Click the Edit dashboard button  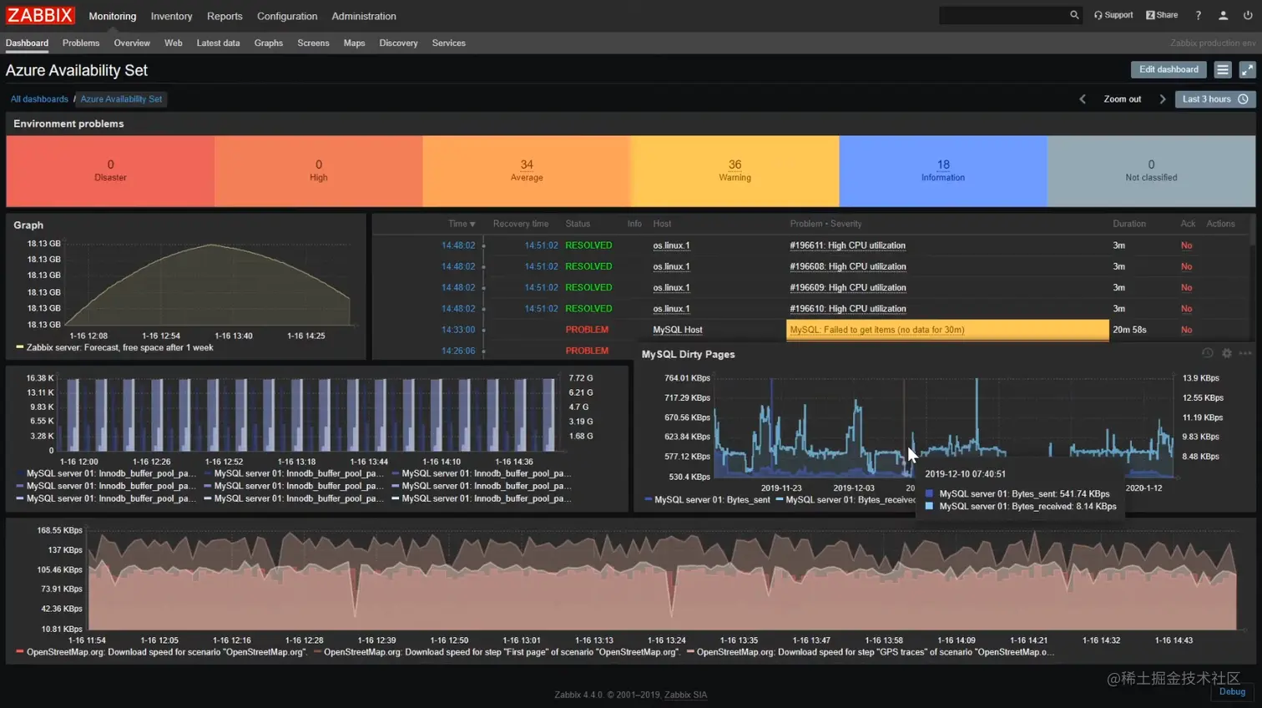[x=1168, y=69]
